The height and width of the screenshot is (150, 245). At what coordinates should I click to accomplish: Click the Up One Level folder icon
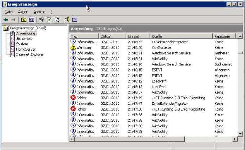[x=24, y=20]
